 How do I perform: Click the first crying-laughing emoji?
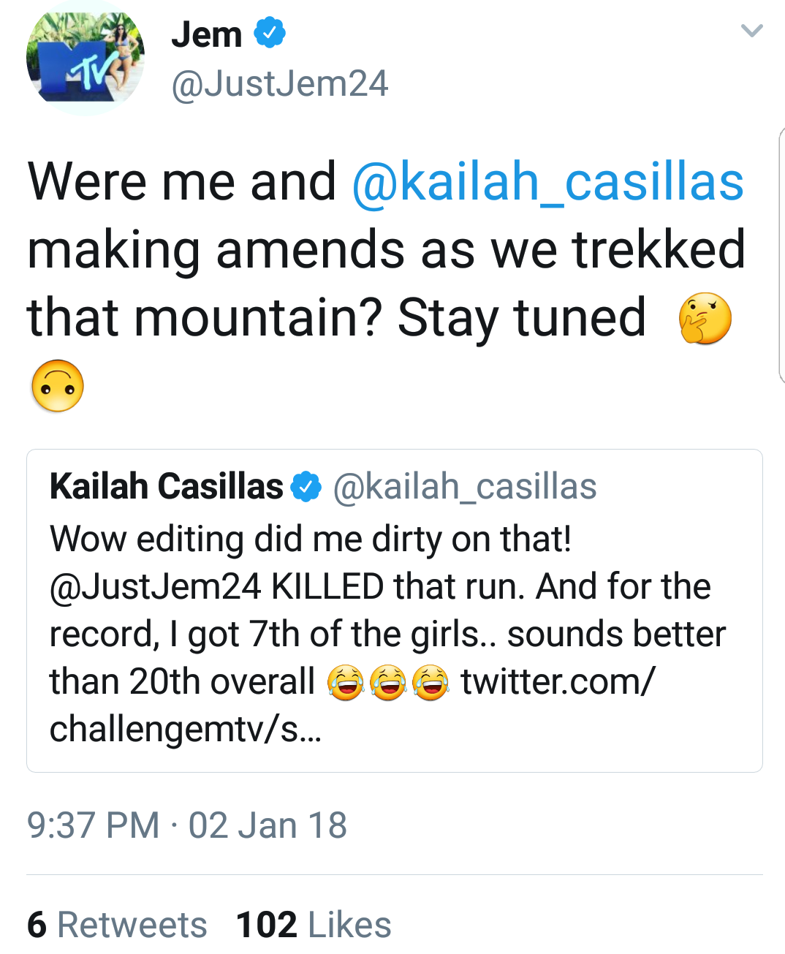pos(346,683)
